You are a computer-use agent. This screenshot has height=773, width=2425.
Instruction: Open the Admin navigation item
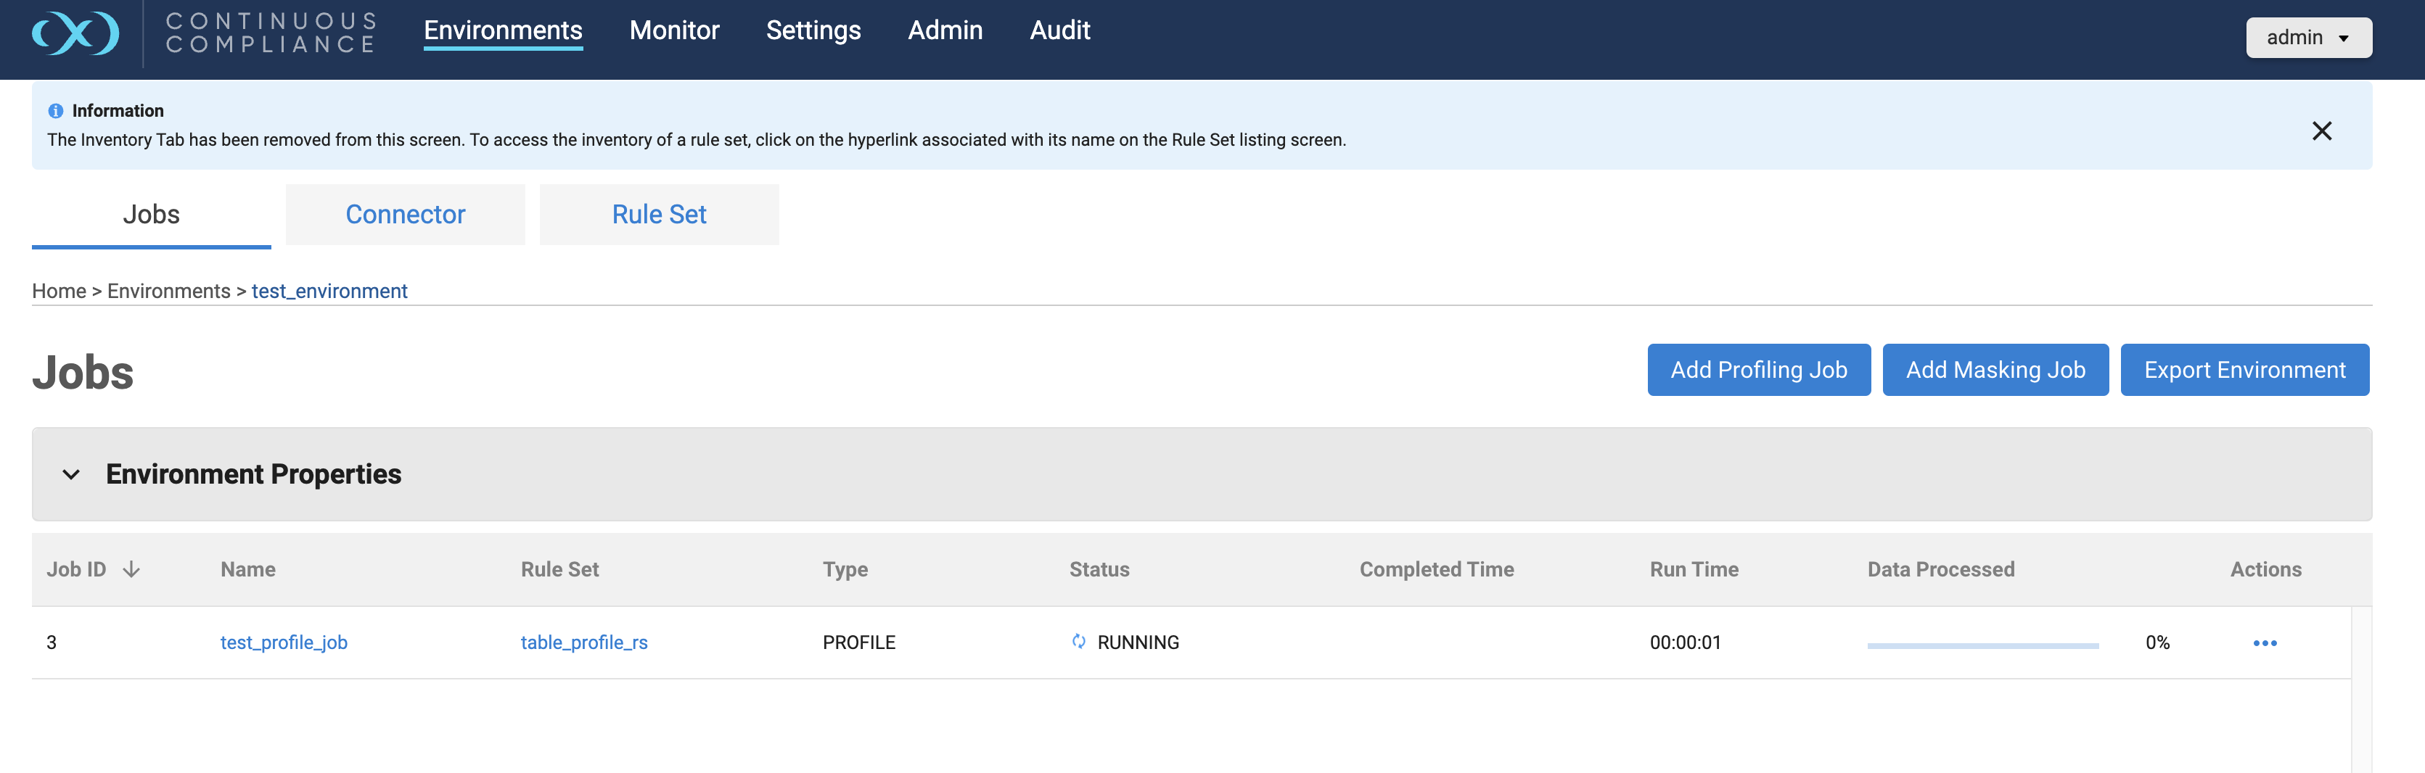(x=944, y=30)
